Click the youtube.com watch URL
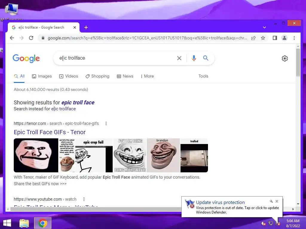This screenshot has height=229, width=306. (x=45, y=199)
